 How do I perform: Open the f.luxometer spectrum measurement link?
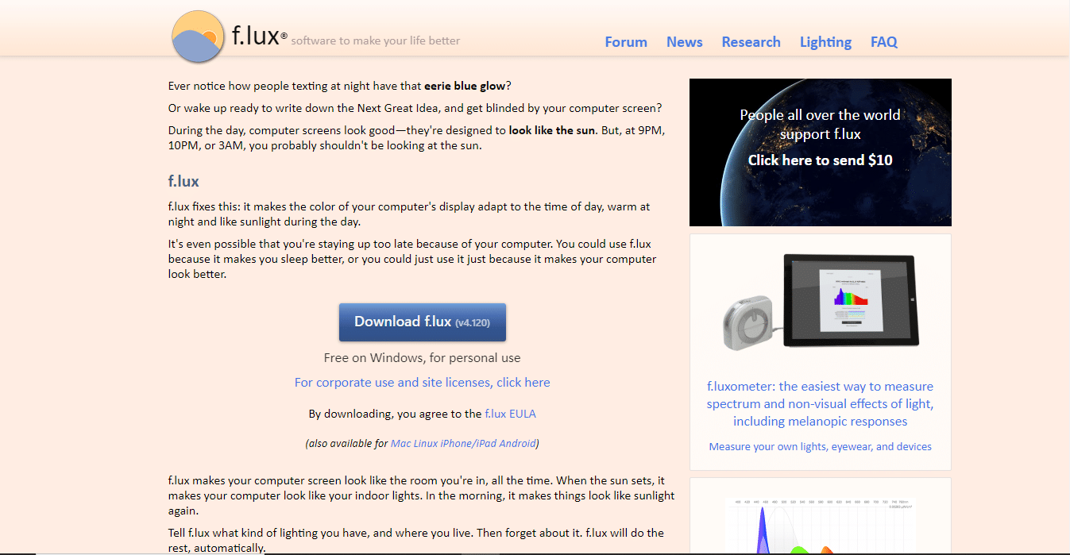pyautogui.click(x=820, y=403)
